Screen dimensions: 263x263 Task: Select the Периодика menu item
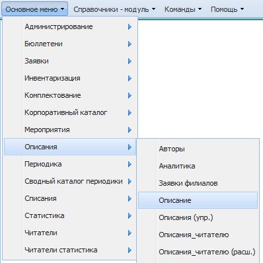pos(70,164)
